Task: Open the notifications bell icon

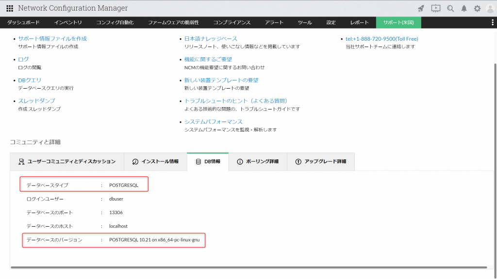Action: (464, 9)
